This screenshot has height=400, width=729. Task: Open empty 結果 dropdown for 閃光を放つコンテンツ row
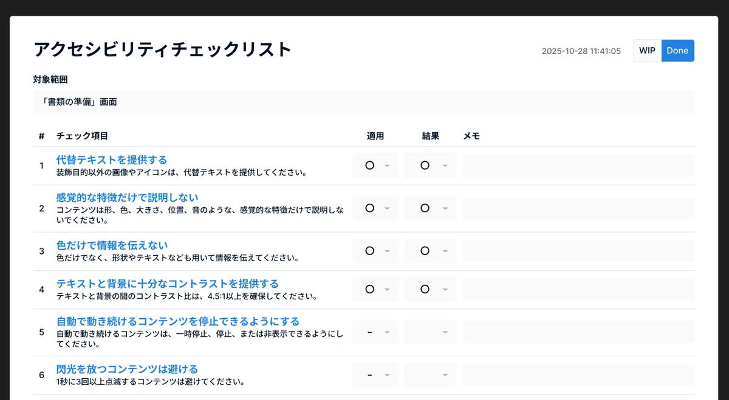(x=431, y=375)
